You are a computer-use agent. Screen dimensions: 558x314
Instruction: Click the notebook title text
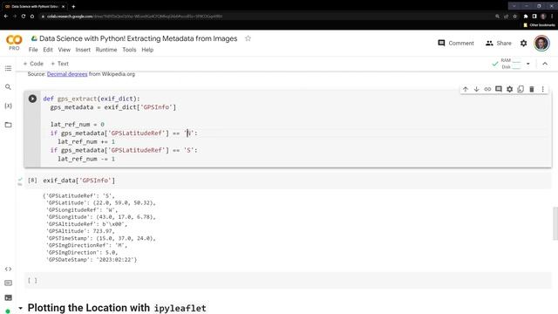[x=138, y=38]
